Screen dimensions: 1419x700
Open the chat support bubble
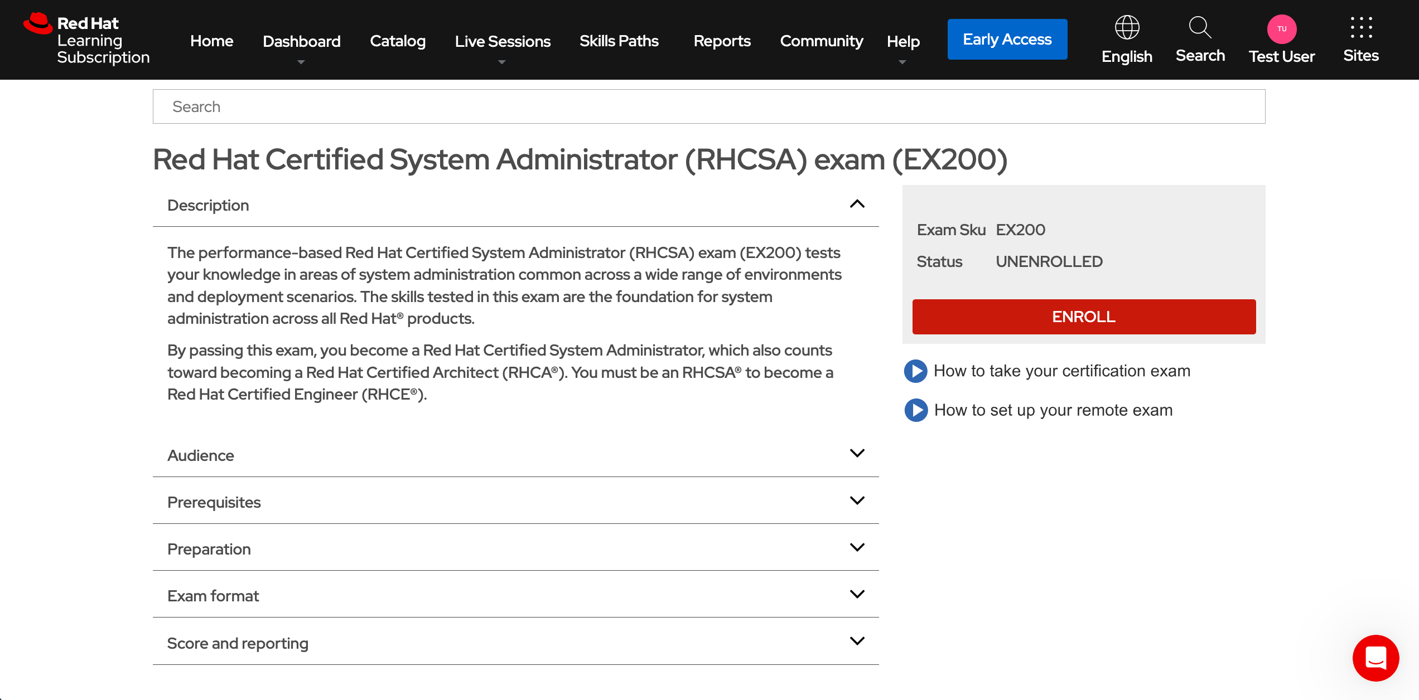point(1376,658)
